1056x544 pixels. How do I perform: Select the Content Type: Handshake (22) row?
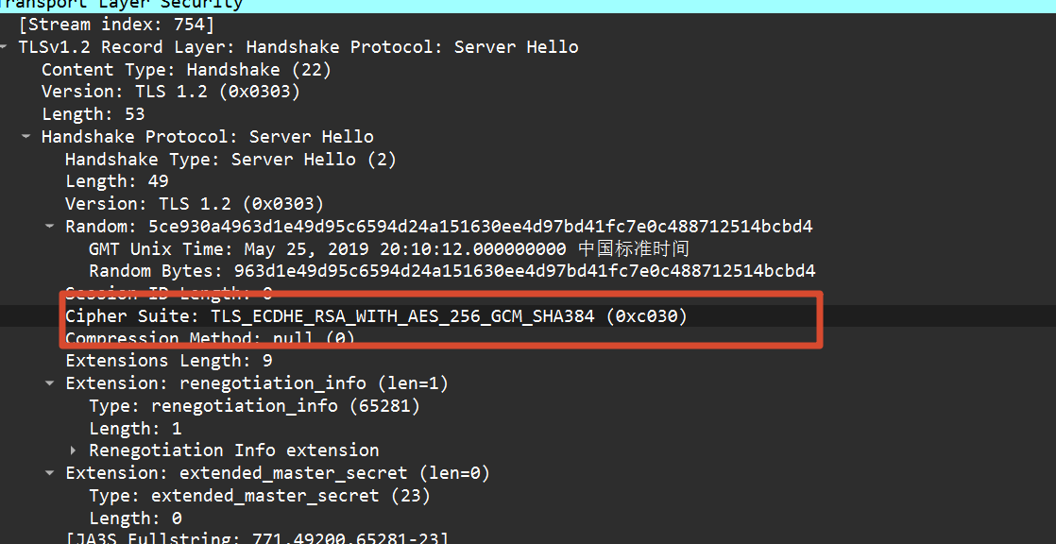[187, 69]
